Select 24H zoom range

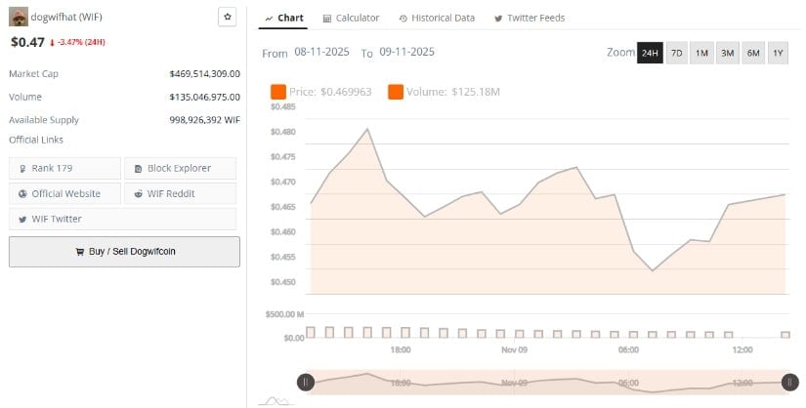coord(650,53)
